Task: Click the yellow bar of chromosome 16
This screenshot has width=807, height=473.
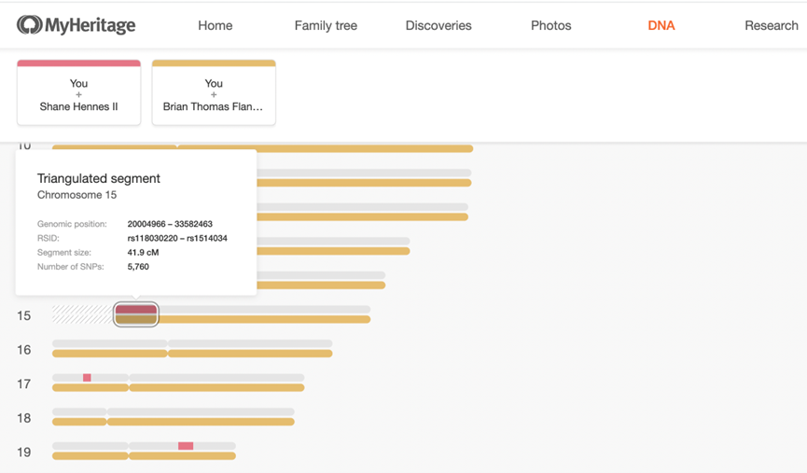Action: pyautogui.click(x=192, y=354)
